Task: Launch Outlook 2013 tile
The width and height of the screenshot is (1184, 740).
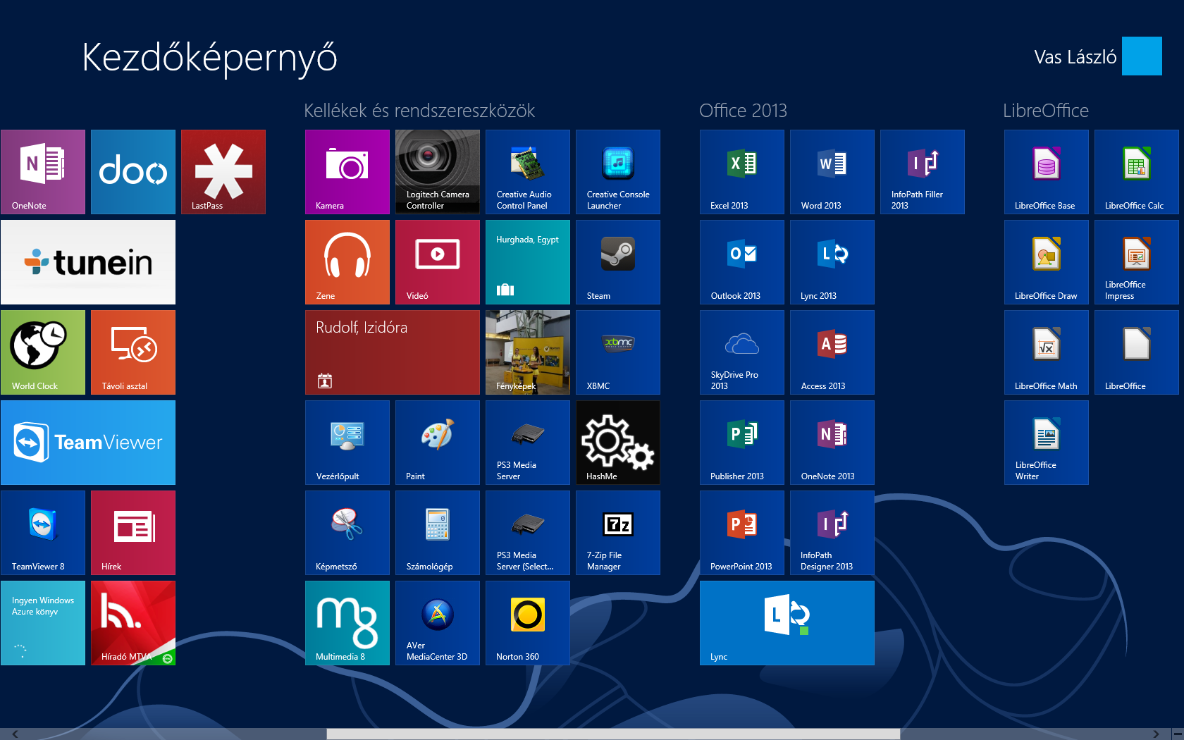Action: tap(742, 262)
